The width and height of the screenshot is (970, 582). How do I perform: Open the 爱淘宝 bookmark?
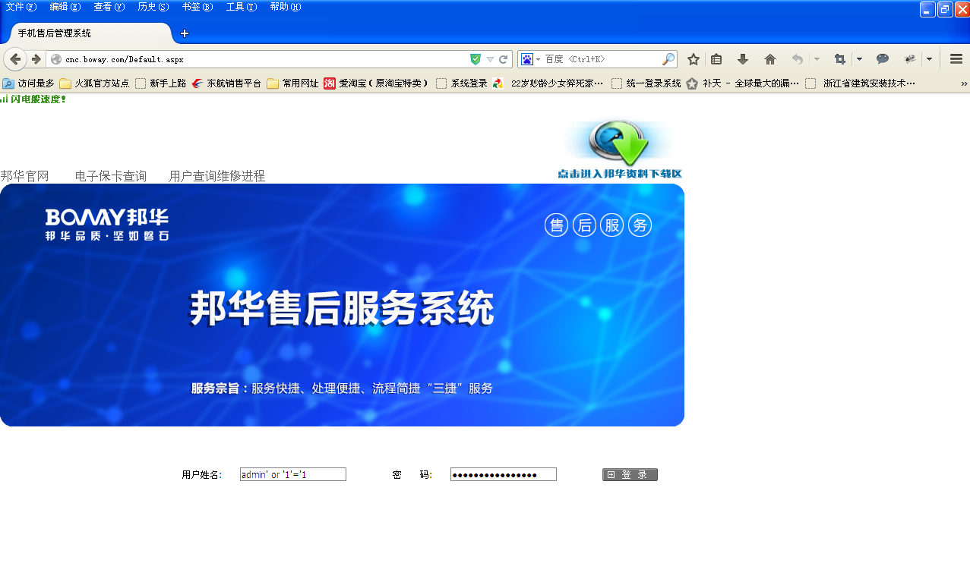pyautogui.click(x=377, y=83)
